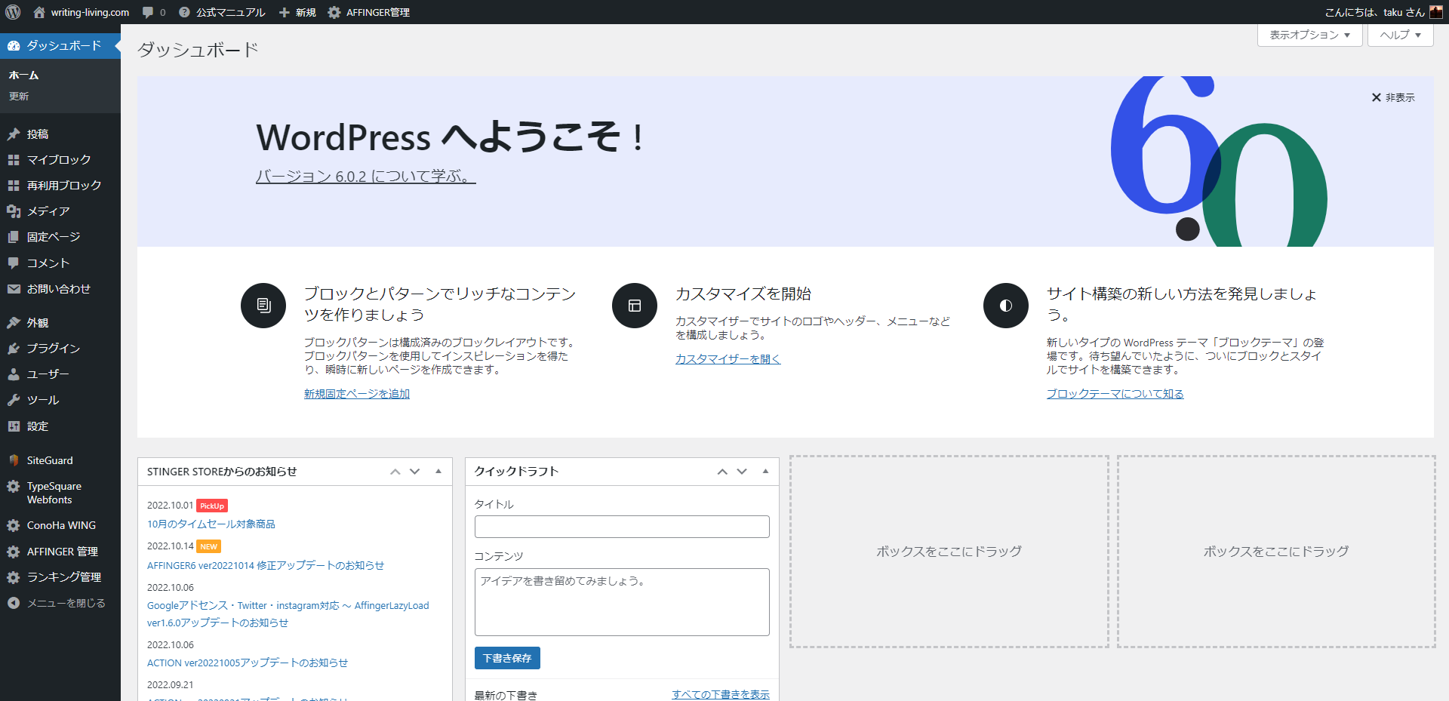Viewport: 1449px width, 701px height.
Task: Click the WordPress logo in admin bar
Action: 13,12
